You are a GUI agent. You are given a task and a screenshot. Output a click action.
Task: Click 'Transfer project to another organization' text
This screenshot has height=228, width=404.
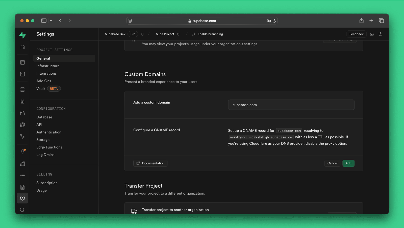(175, 210)
